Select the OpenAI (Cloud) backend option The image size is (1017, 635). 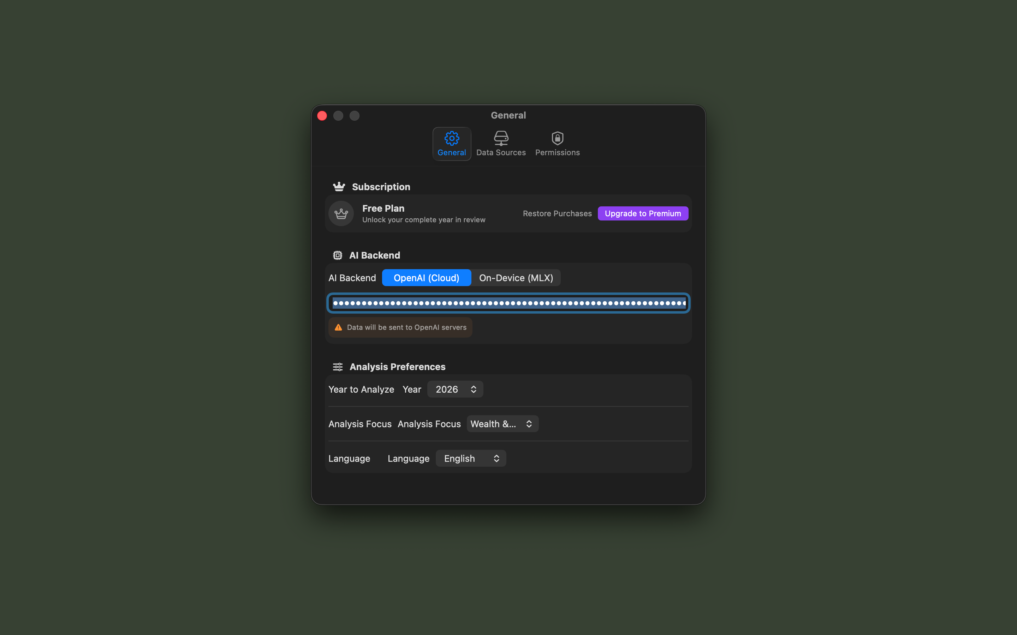point(426,278)
